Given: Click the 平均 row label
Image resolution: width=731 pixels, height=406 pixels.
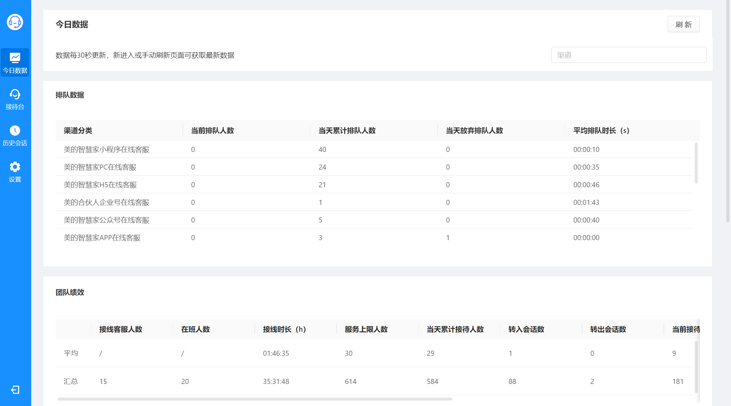Looking at the screenshot, I should point(71,353).
